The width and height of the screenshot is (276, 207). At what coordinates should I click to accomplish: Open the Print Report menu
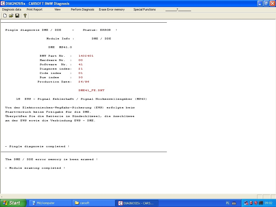pos(34,9)
